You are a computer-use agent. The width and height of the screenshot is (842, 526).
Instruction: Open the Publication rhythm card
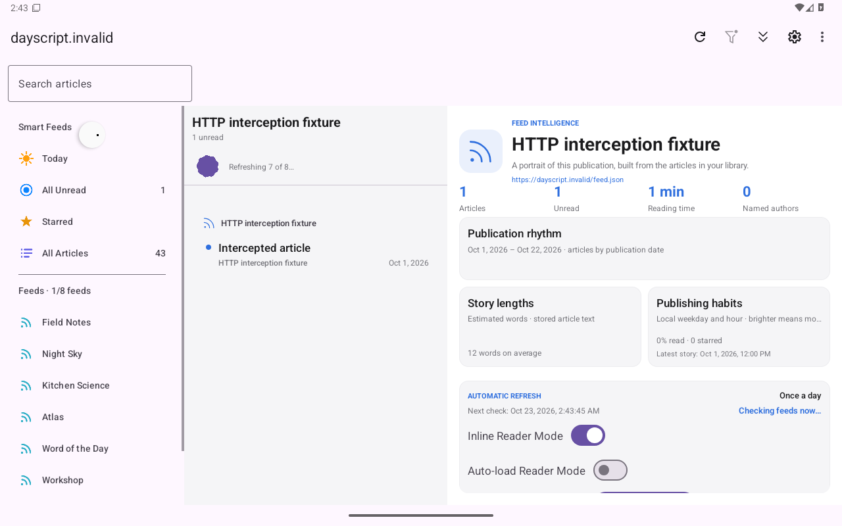click(x=645, y=249)
